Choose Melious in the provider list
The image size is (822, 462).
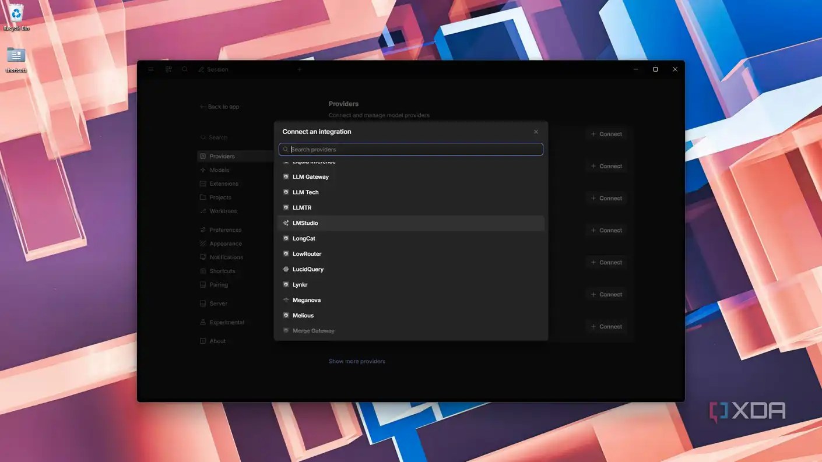411,315
